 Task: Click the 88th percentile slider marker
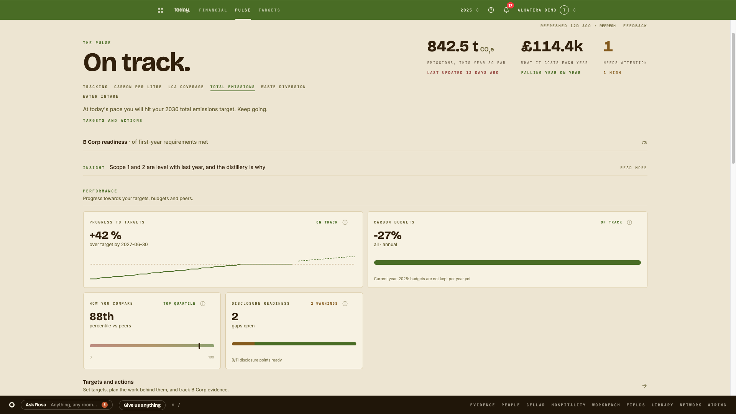tap(199, 346)
